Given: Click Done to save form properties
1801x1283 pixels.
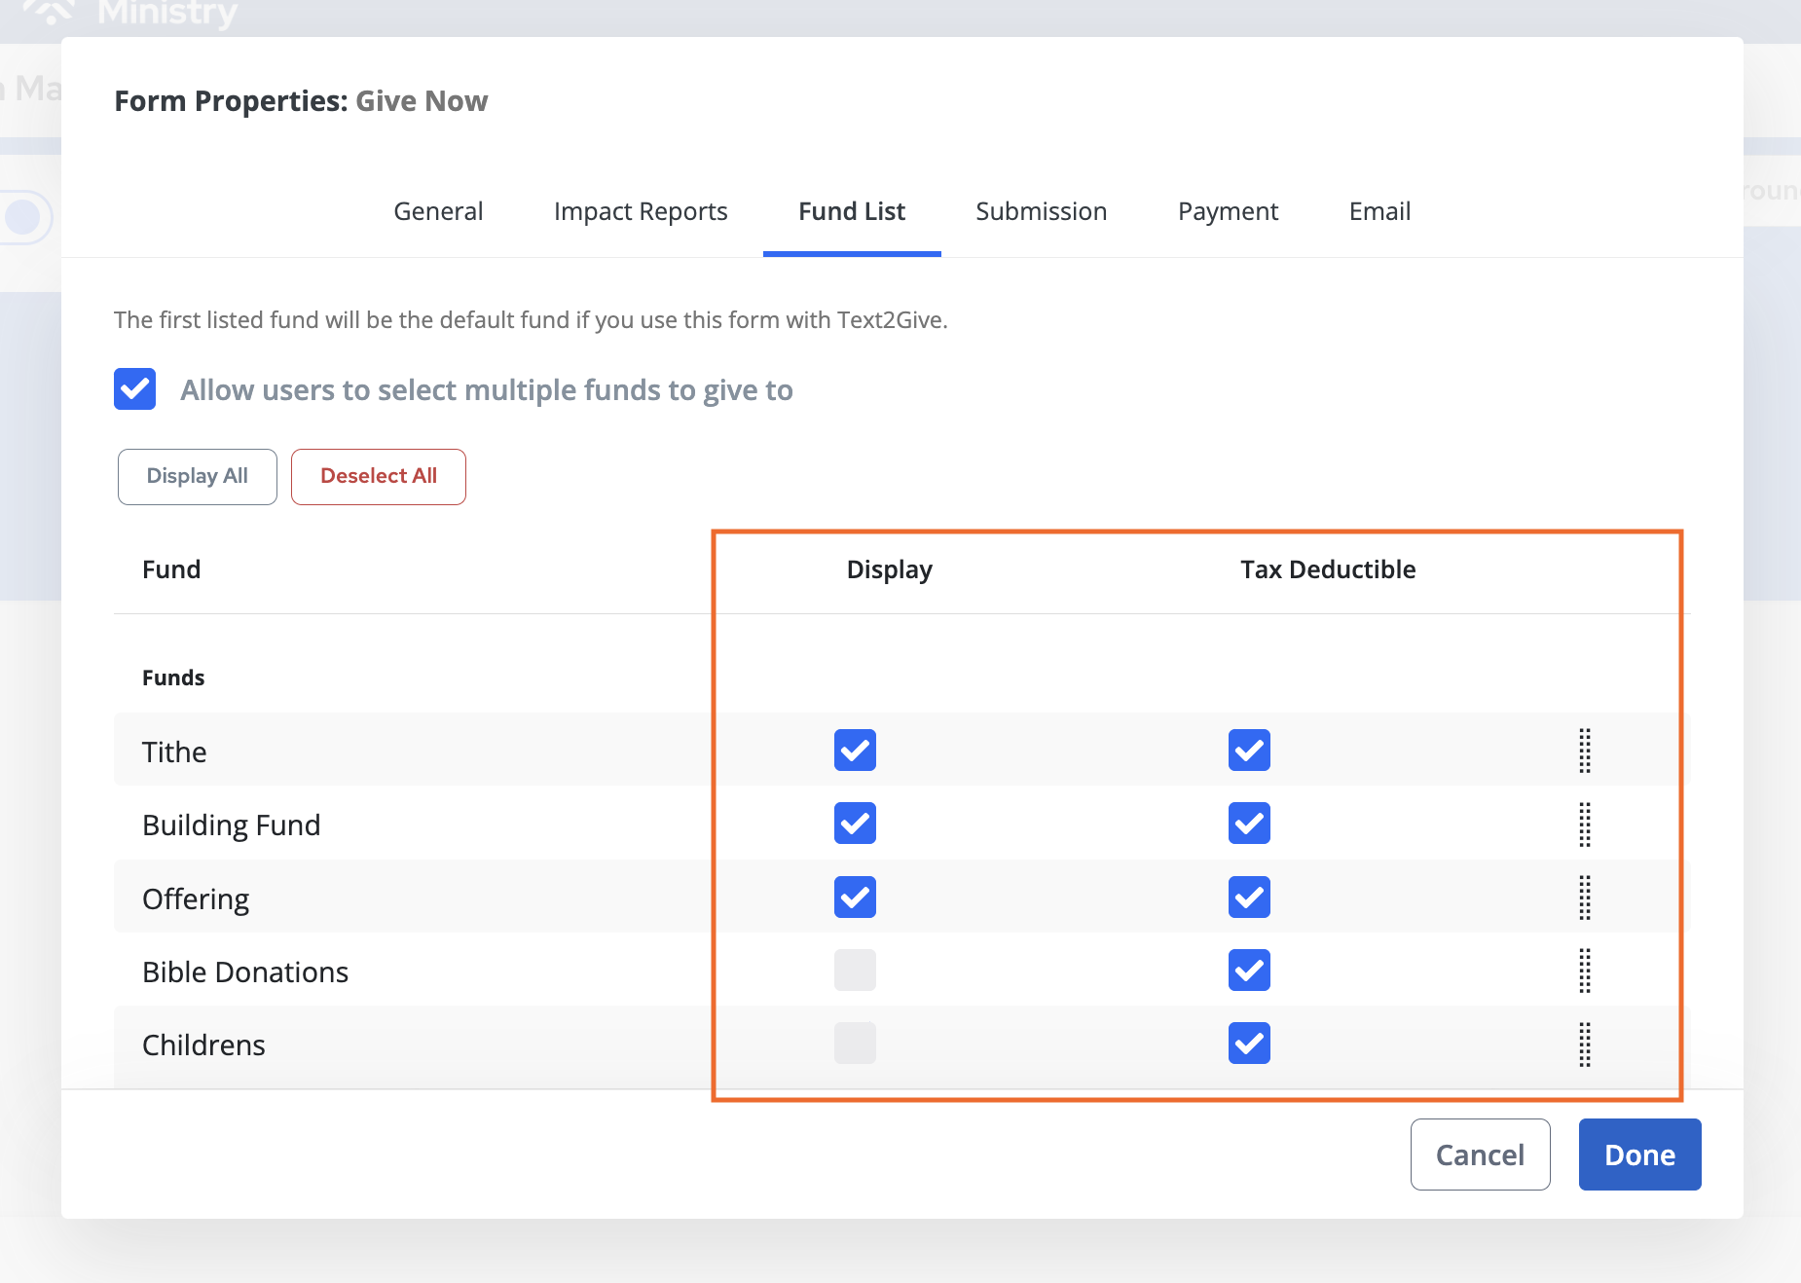Looking at the screenshot, I should click(1639, 1155).
